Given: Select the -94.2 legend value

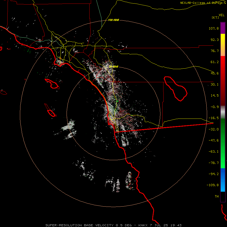Looking at the screenshot, I should point(214,174).
